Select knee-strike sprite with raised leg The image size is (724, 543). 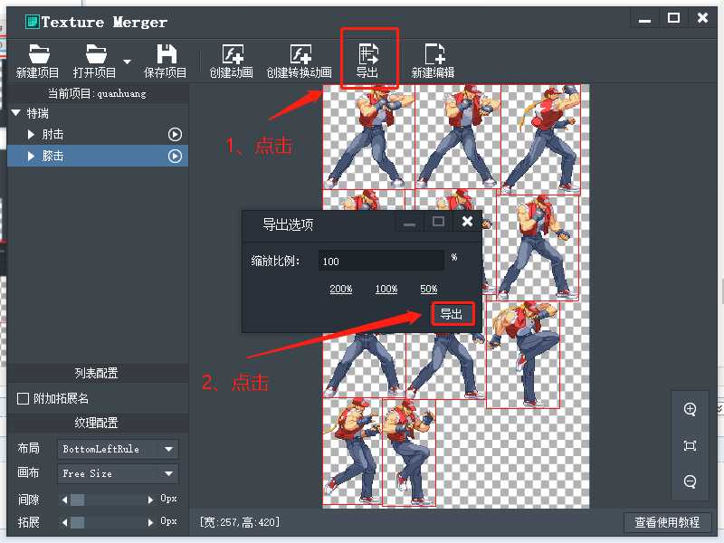tap(523, 355)
